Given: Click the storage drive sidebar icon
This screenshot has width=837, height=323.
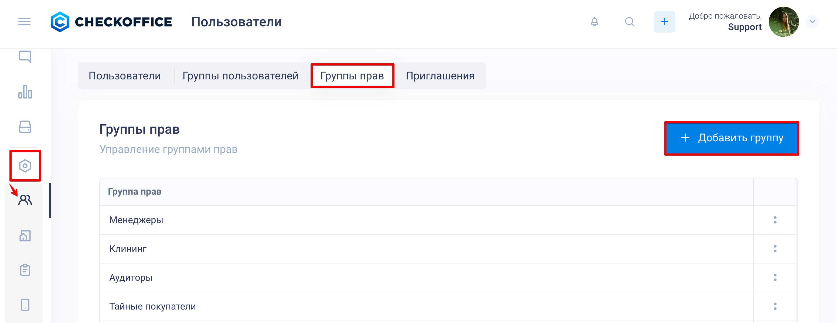Looking at the screenshot, I should point(25,127).
